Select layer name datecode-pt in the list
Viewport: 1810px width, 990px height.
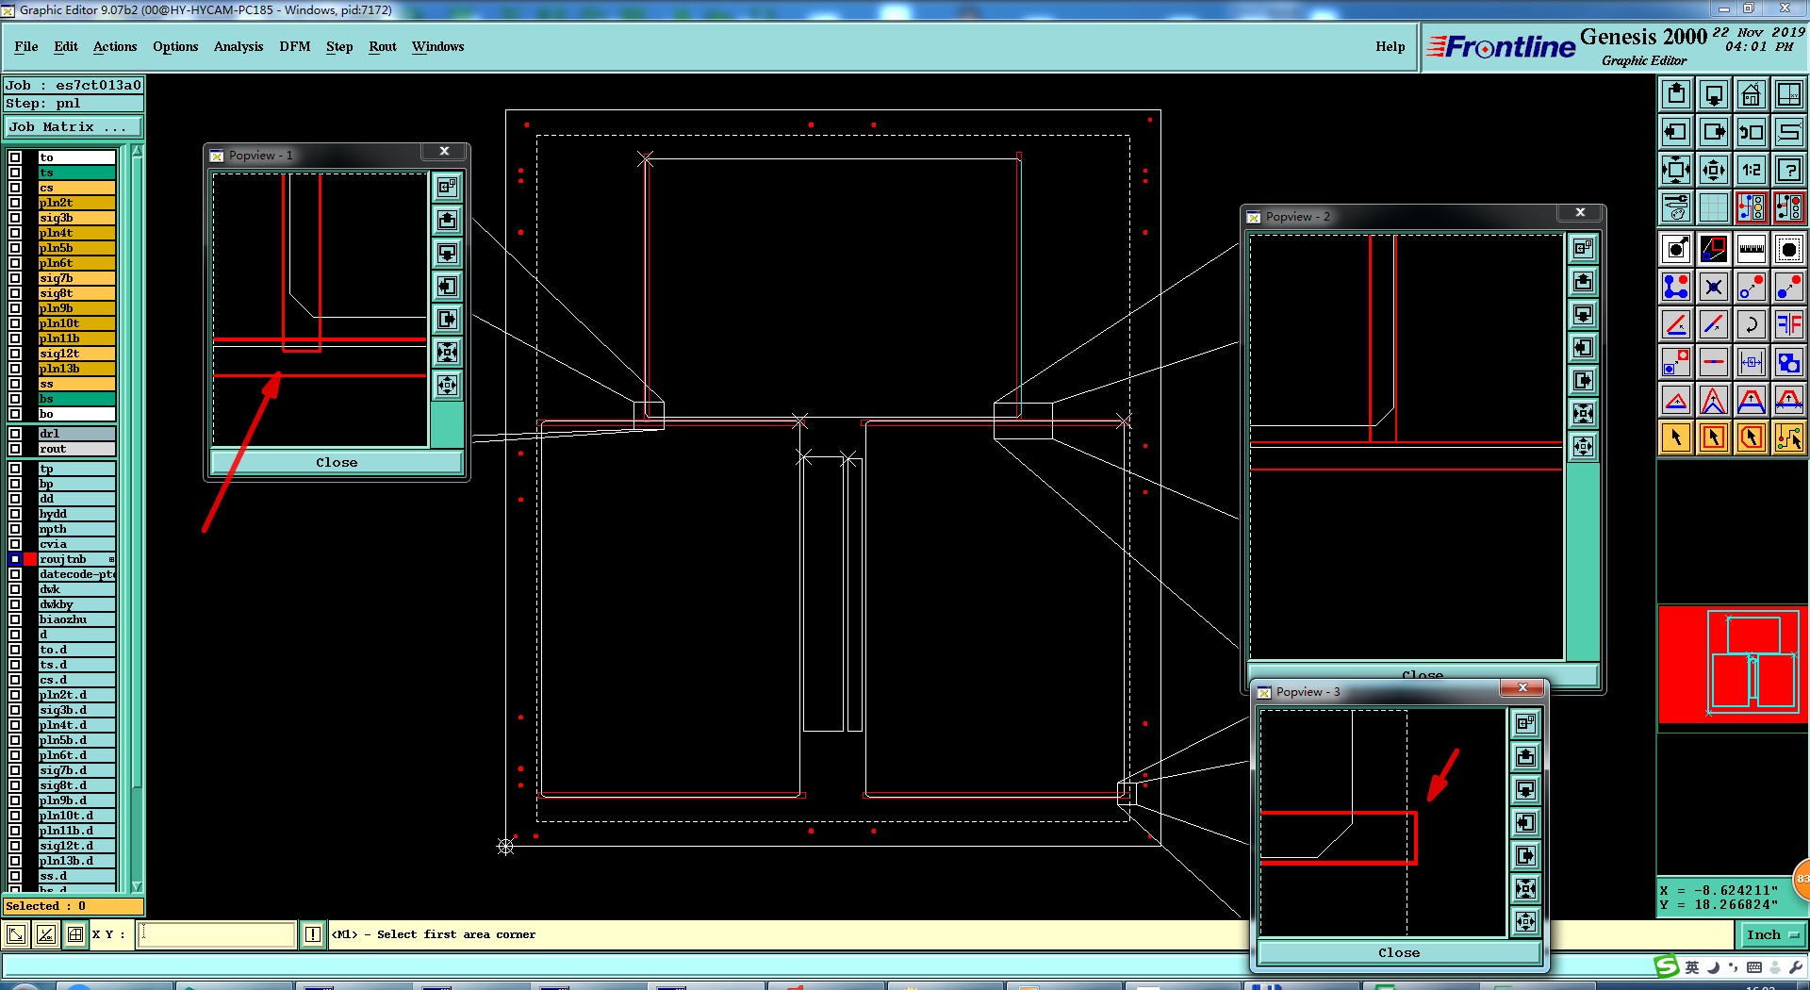pyautogui.click(x=76, y=574)
